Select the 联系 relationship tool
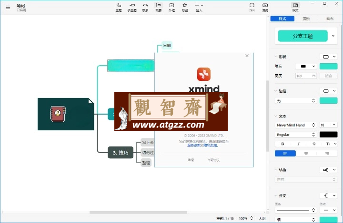The width and height of the screenshot is (343, 223). pos(145,8)
